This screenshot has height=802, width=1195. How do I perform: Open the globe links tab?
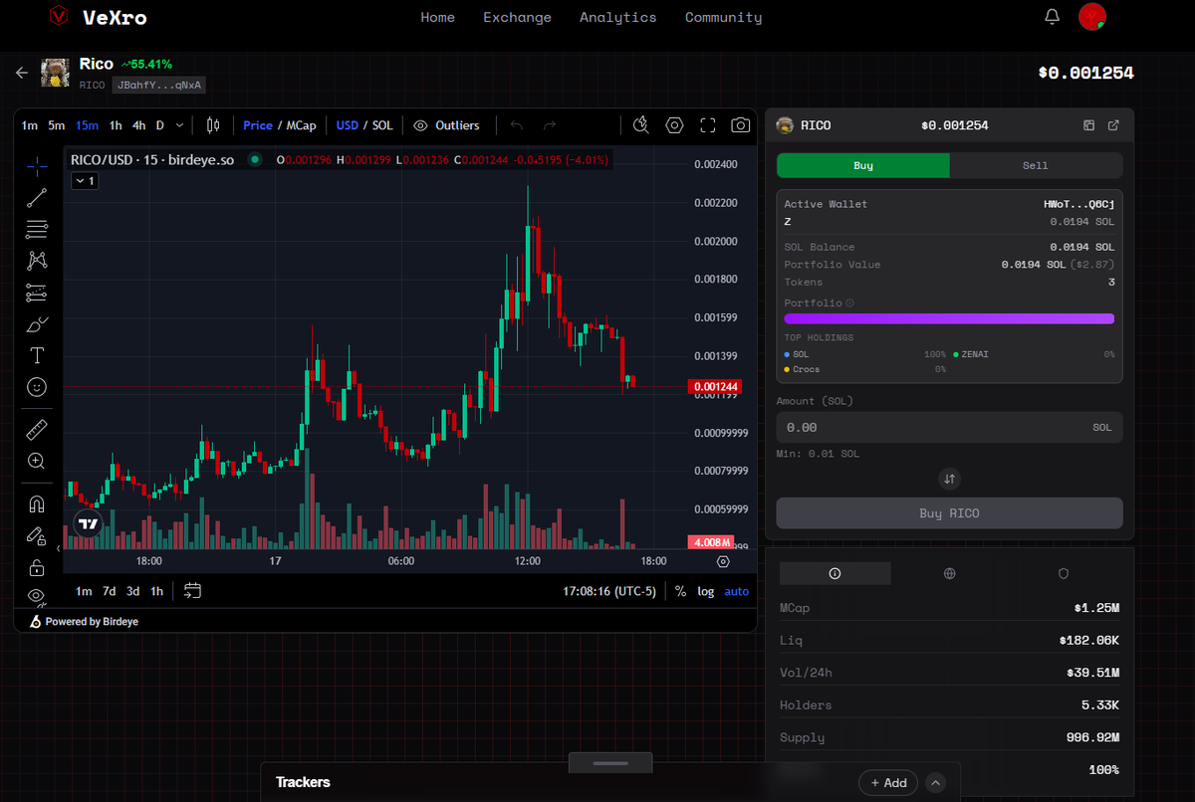point(949,573)
